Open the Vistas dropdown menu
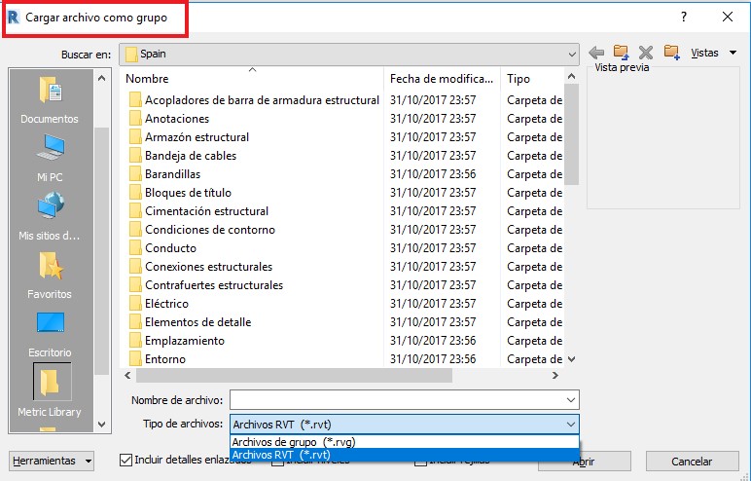This screenshot has width=751, height=481. [x=713, y=53]
